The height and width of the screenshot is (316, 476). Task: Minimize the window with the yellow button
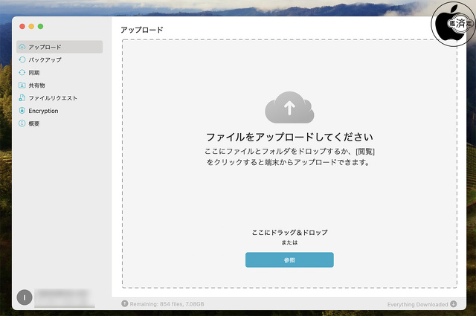coord(31,27)
